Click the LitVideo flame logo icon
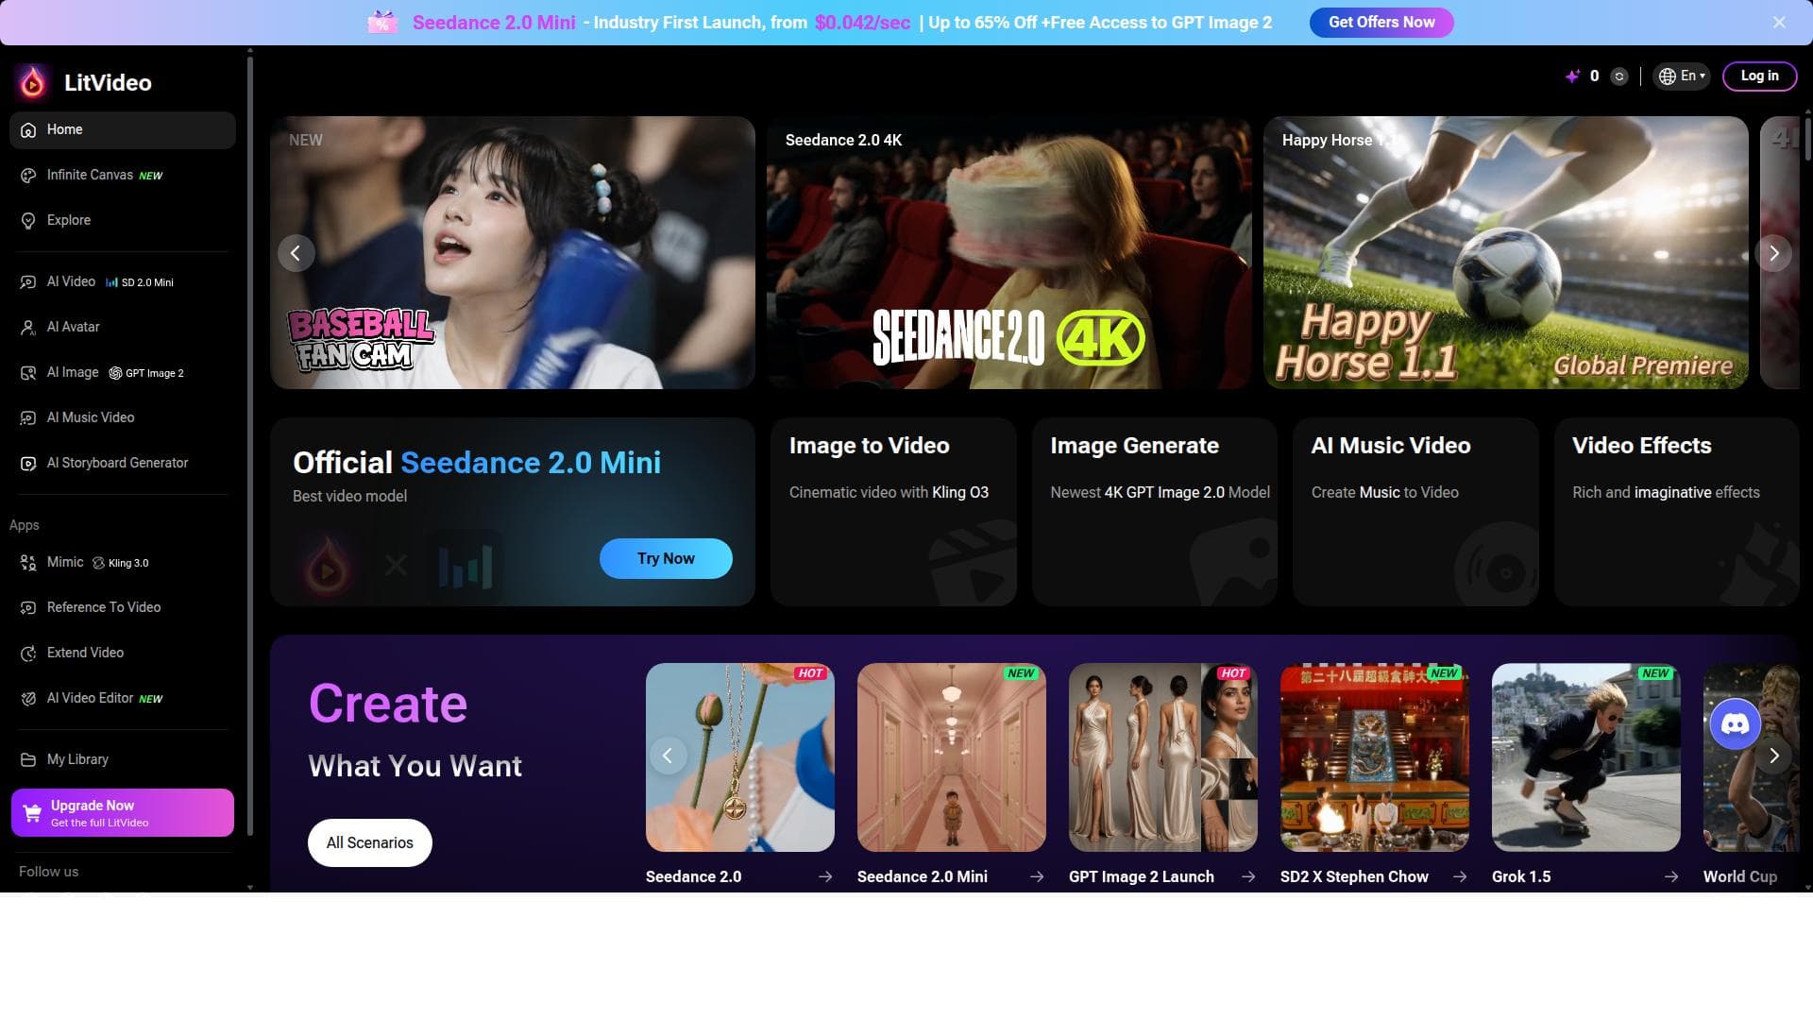The image size is (1813, 1020). pos(32,82)
